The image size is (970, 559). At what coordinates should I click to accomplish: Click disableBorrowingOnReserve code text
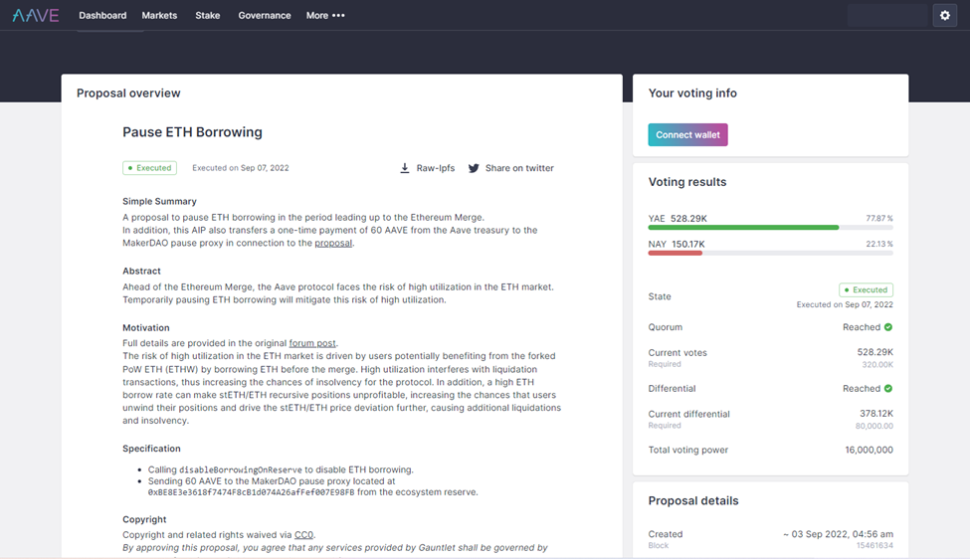tap(241, 469)
